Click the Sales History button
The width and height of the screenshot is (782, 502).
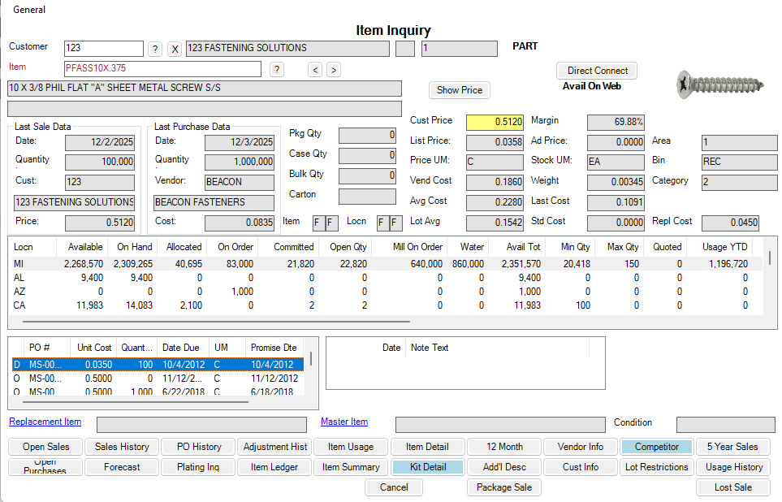tap(122, 447)
